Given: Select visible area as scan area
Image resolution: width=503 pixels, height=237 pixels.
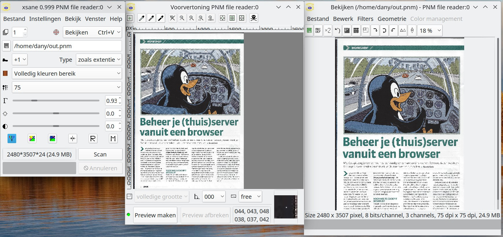Looking at the screenshot, I should tap(242, 18).
